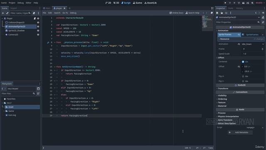This screenshot has height=150, width=266.
Task: Revert the Offset property to default
Action: click(239, 67)
